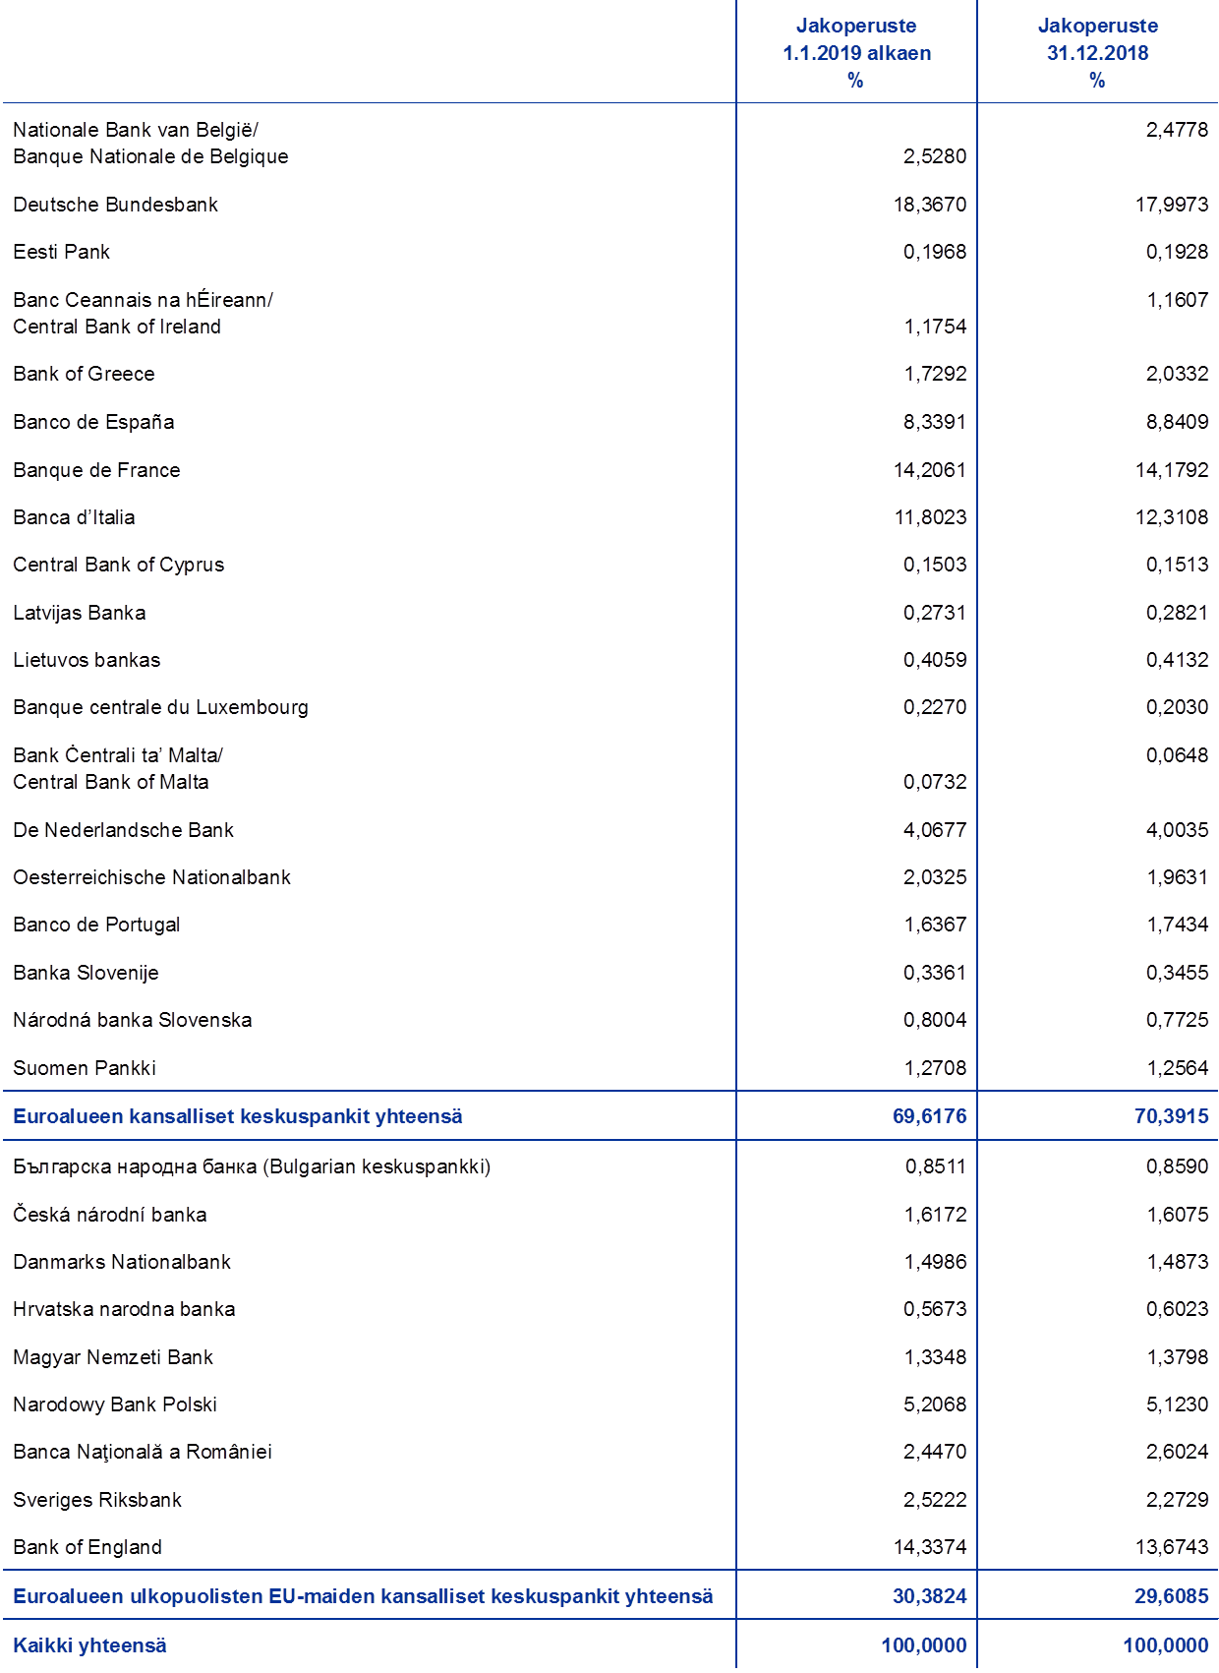Click the 'Jakoperuste 1.1.2019 alkaen' column header
The width and height of the screenshot is (1219, 1673).
click(856, 53)
